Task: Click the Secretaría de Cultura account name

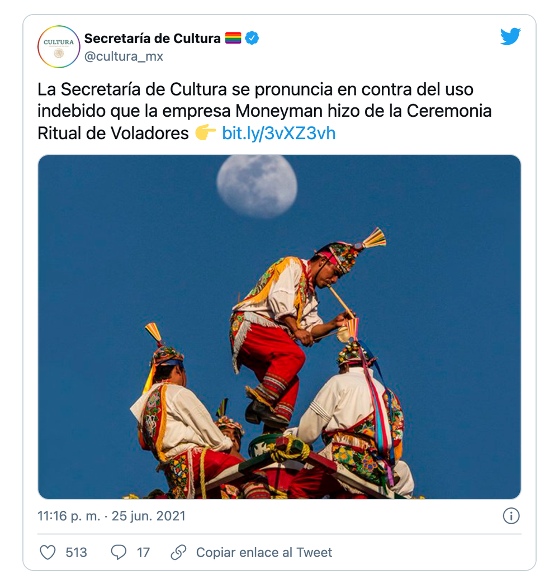Action: (x=153, y=38)
